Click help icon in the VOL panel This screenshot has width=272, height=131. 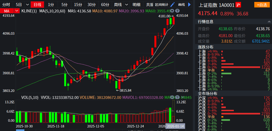[177, 97]
